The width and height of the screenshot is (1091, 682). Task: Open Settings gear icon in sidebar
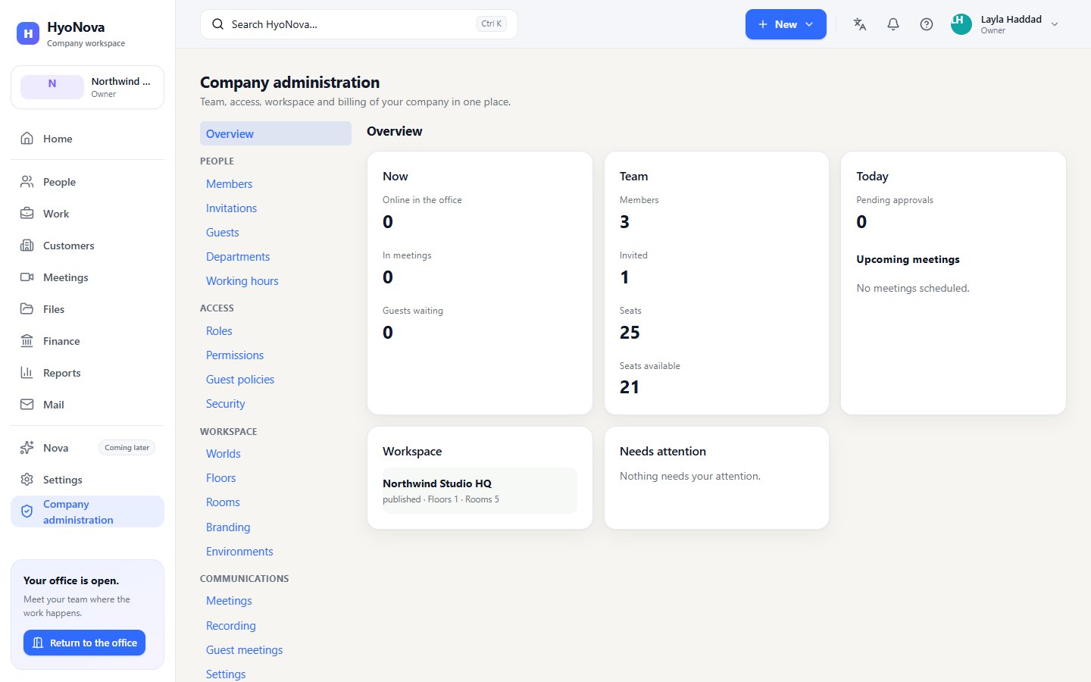27,480
